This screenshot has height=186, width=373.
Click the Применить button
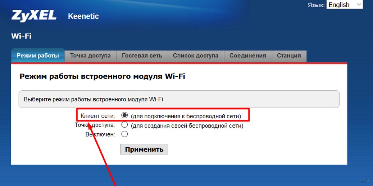(x=144, y=149)
